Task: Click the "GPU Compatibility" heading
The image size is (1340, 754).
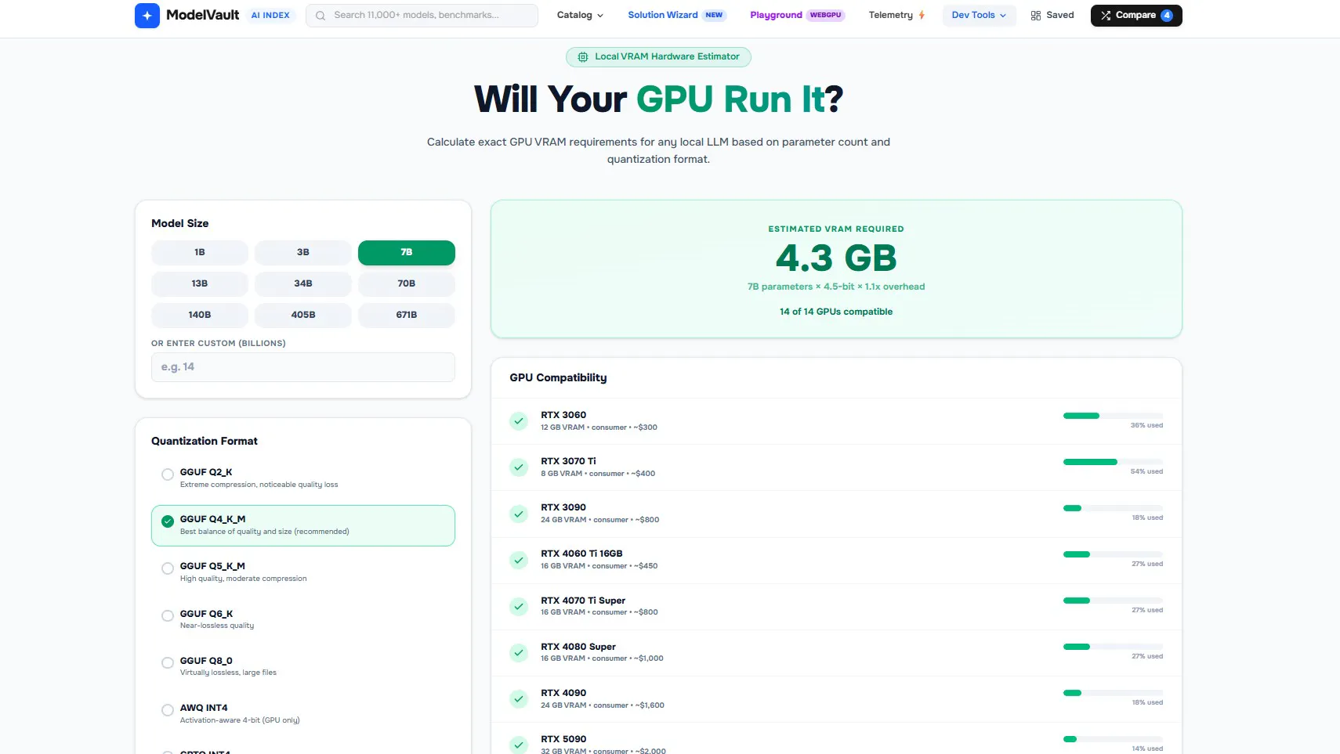Action: coord(558,377)
